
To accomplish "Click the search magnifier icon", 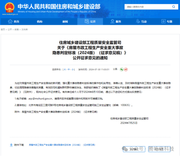I will tap(173, 7).
